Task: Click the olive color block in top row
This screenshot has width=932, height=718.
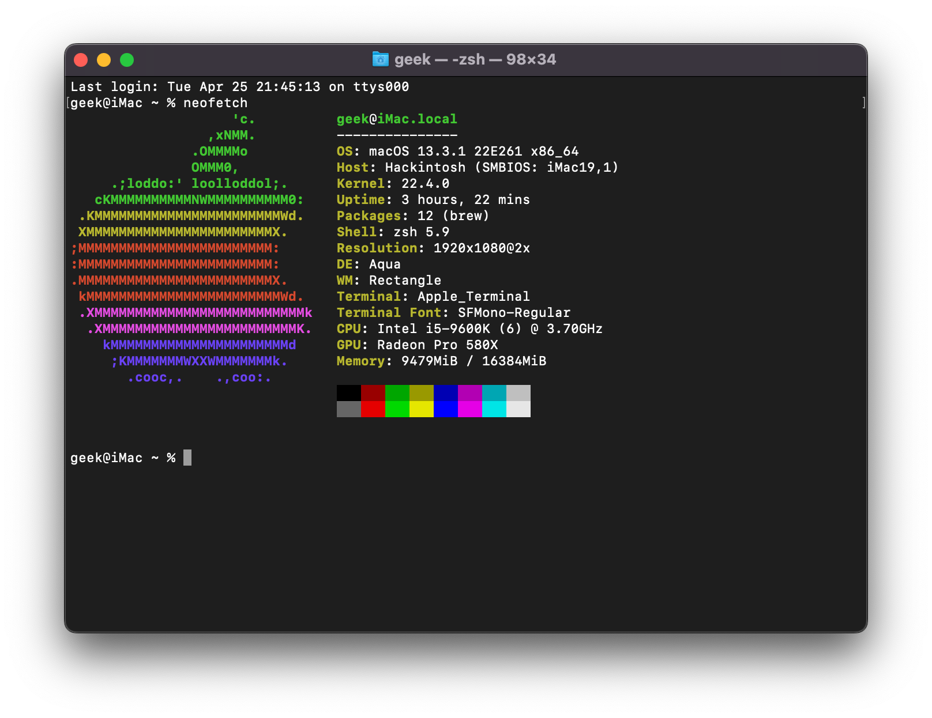Action: [x=422, y=393]
